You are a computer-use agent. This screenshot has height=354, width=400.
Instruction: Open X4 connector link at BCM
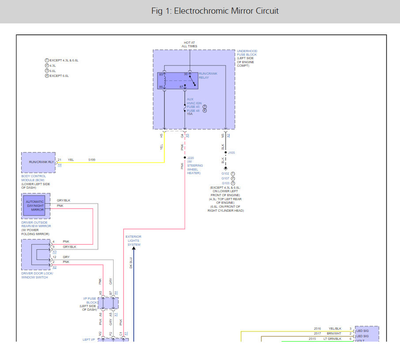point(60,165)
